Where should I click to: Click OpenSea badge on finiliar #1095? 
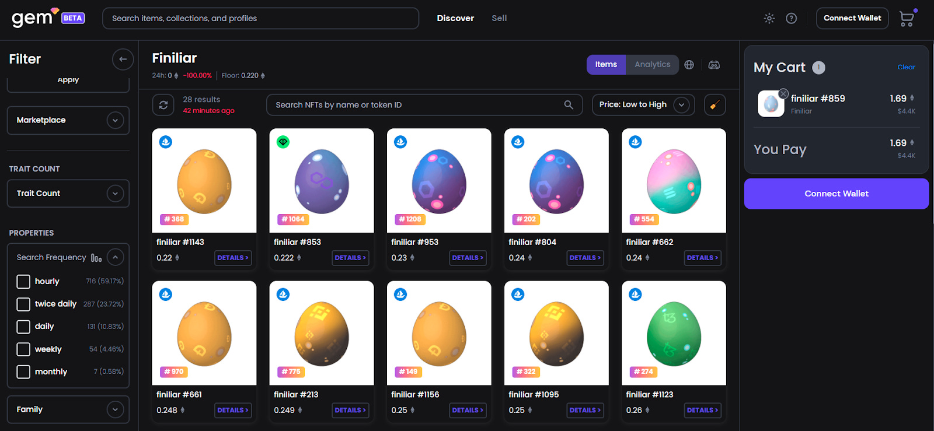518,295
